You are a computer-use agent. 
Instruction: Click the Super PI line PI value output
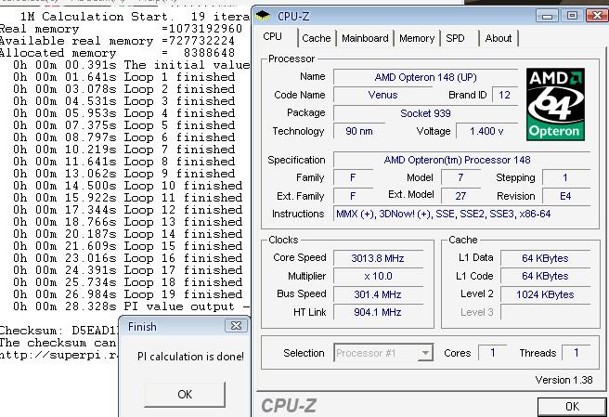[131, 306]
